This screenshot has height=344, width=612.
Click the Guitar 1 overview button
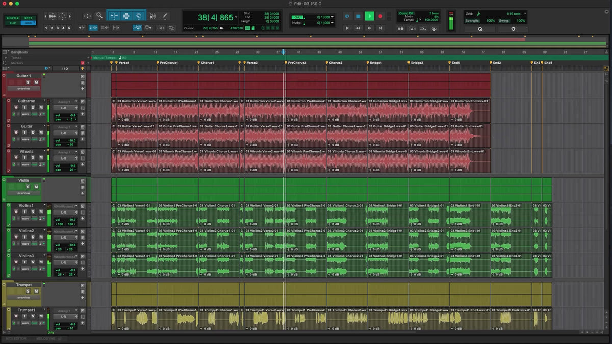(23, 88)
